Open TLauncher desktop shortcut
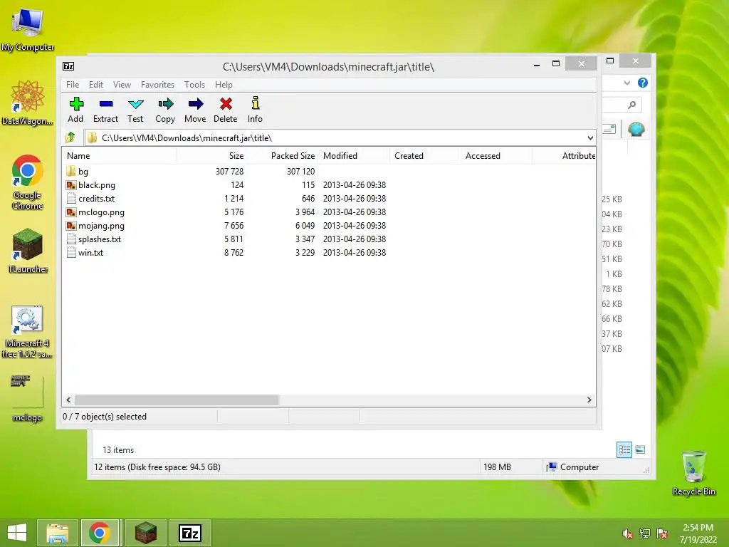This screenshot has height=547, width=729. [x=28, y=251]
